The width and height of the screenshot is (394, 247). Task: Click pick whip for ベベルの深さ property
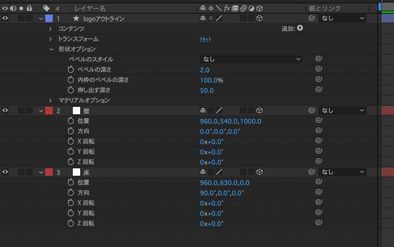pos(319,69)
